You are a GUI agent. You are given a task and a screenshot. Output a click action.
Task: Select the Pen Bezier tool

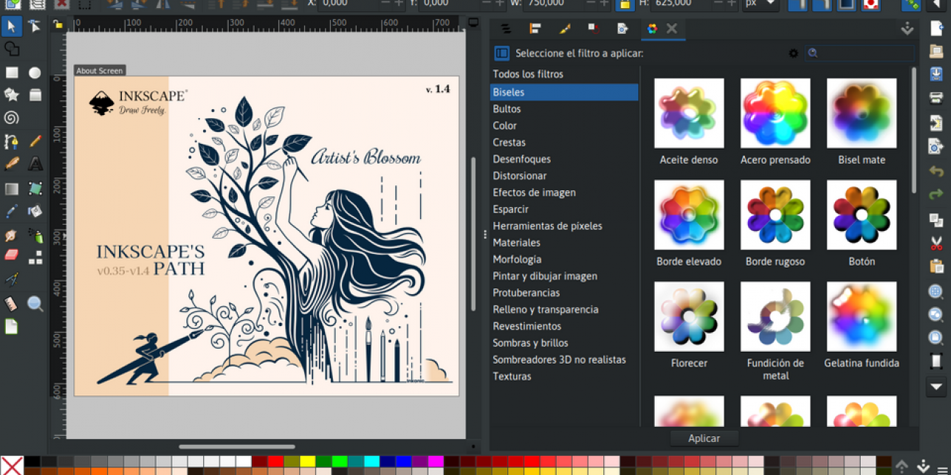tap(12, 141)
